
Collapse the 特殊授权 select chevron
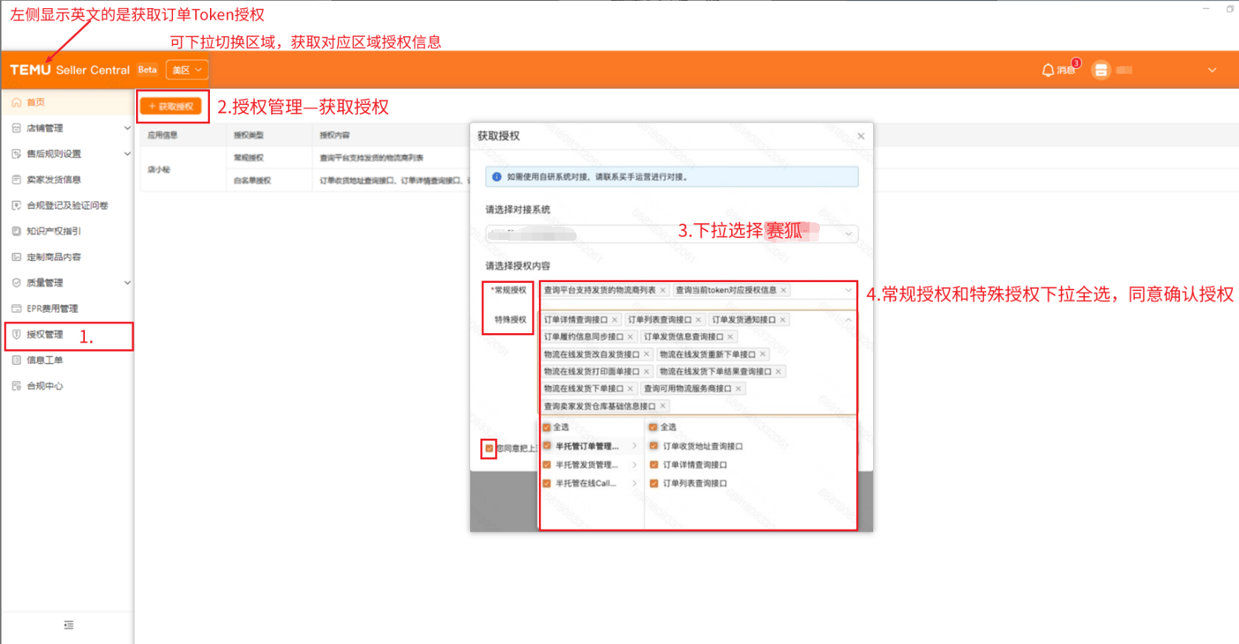tap(849, 320)
